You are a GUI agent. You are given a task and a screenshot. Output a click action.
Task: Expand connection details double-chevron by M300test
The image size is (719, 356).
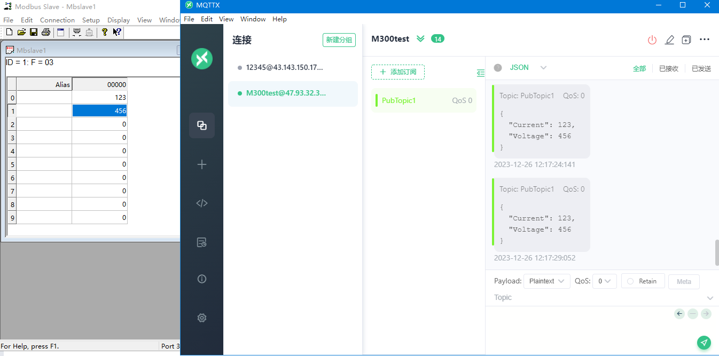coord(420,38)
